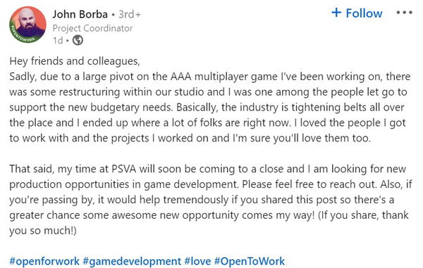Open the #OpenToWork hashtag

point(250,261)
